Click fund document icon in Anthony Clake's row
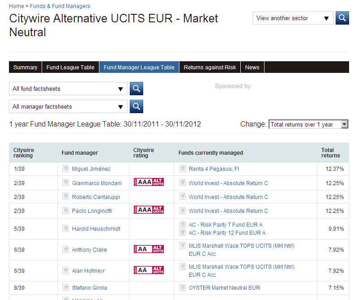The width and height of the screenshot is (354, 300). tap(183, 245)
